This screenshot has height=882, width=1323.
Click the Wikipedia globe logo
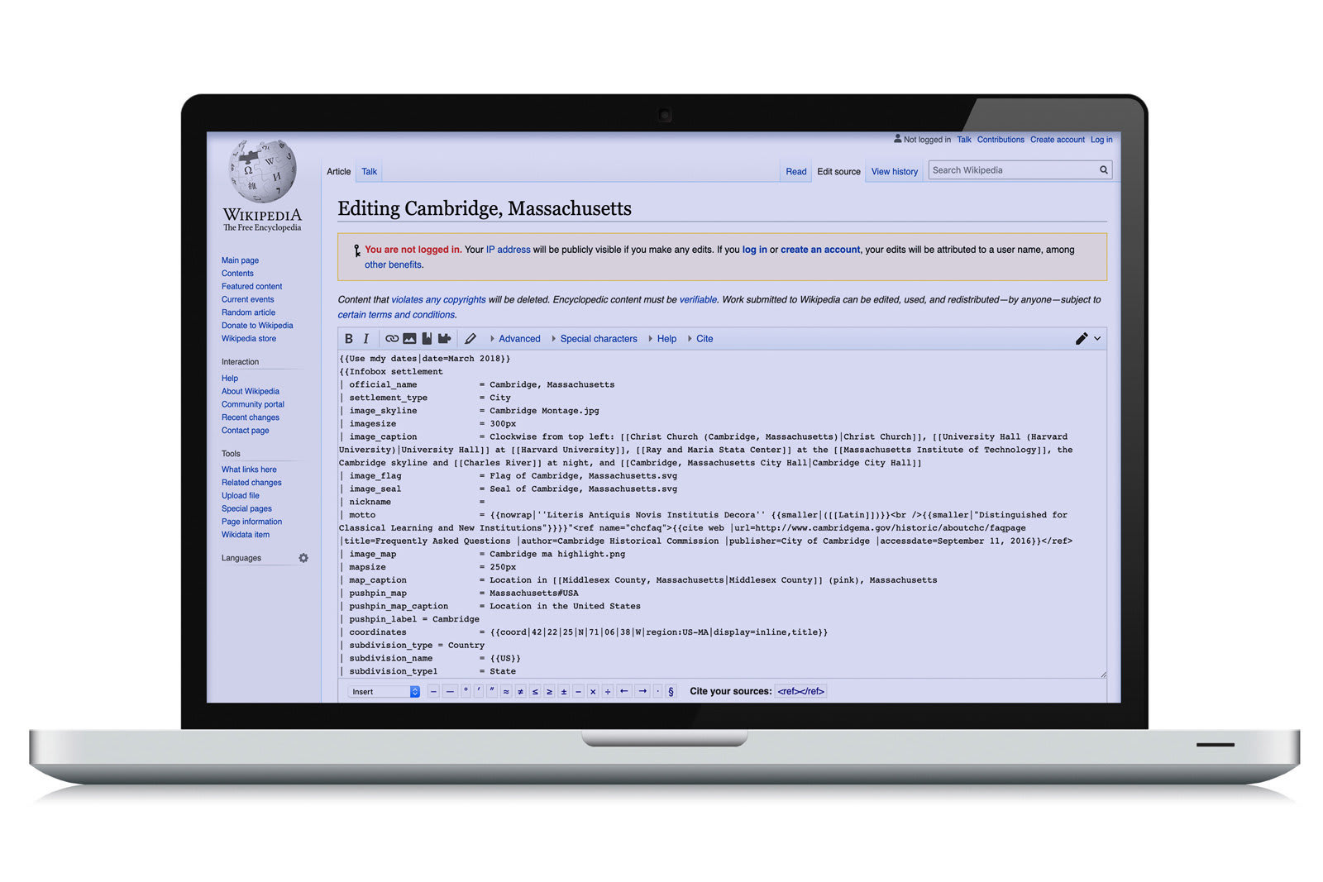262,170
